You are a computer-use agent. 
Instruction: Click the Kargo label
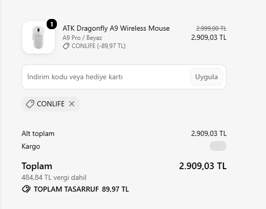click(x=31, y=147)
